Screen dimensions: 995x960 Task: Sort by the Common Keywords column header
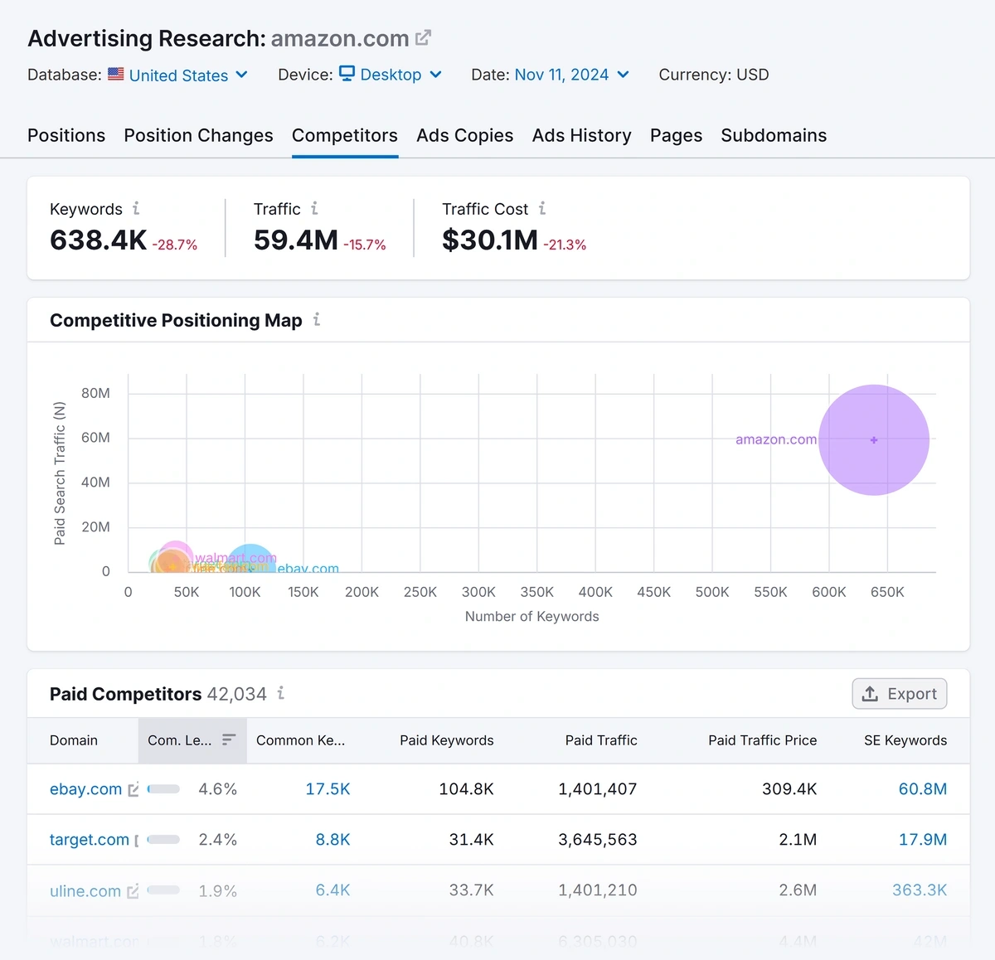(x=300, y=740)
